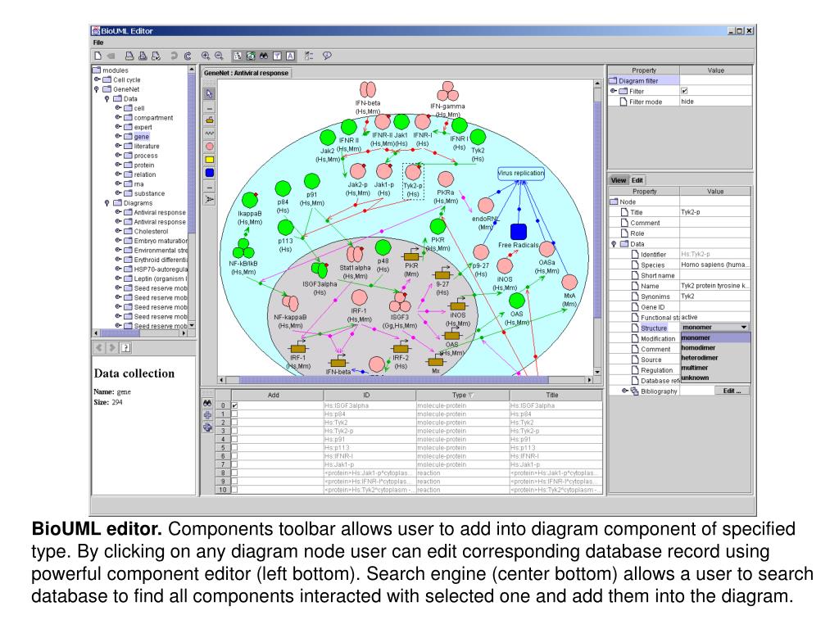The image size is (839, 629).
Task: Zoom out of the diagram
Action: coord(219,56)
